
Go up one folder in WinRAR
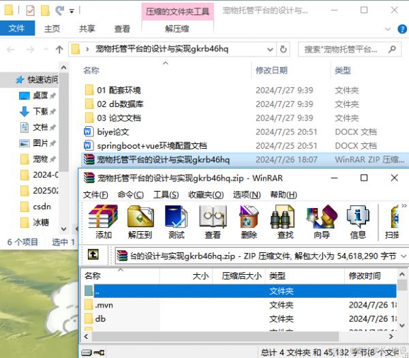[93, 254]
